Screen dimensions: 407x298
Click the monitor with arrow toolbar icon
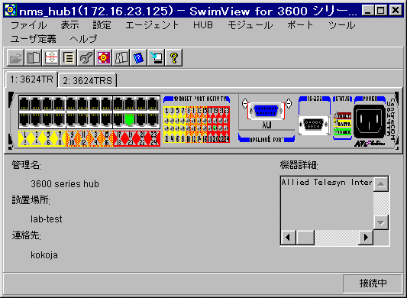(157, 57)
